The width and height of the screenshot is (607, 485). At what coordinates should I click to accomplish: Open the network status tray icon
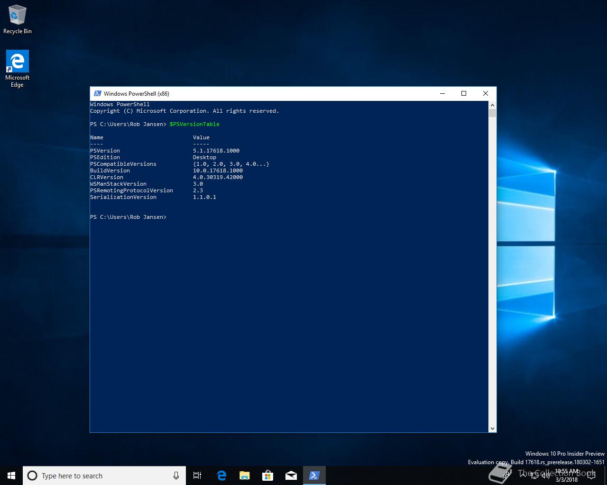coord(534,476)
